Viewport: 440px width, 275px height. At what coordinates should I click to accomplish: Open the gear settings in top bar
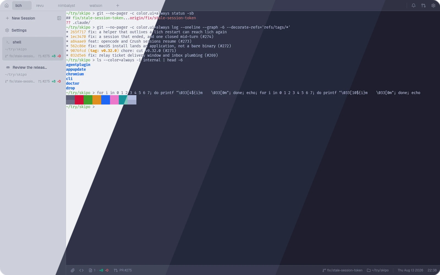click(433, 5)
